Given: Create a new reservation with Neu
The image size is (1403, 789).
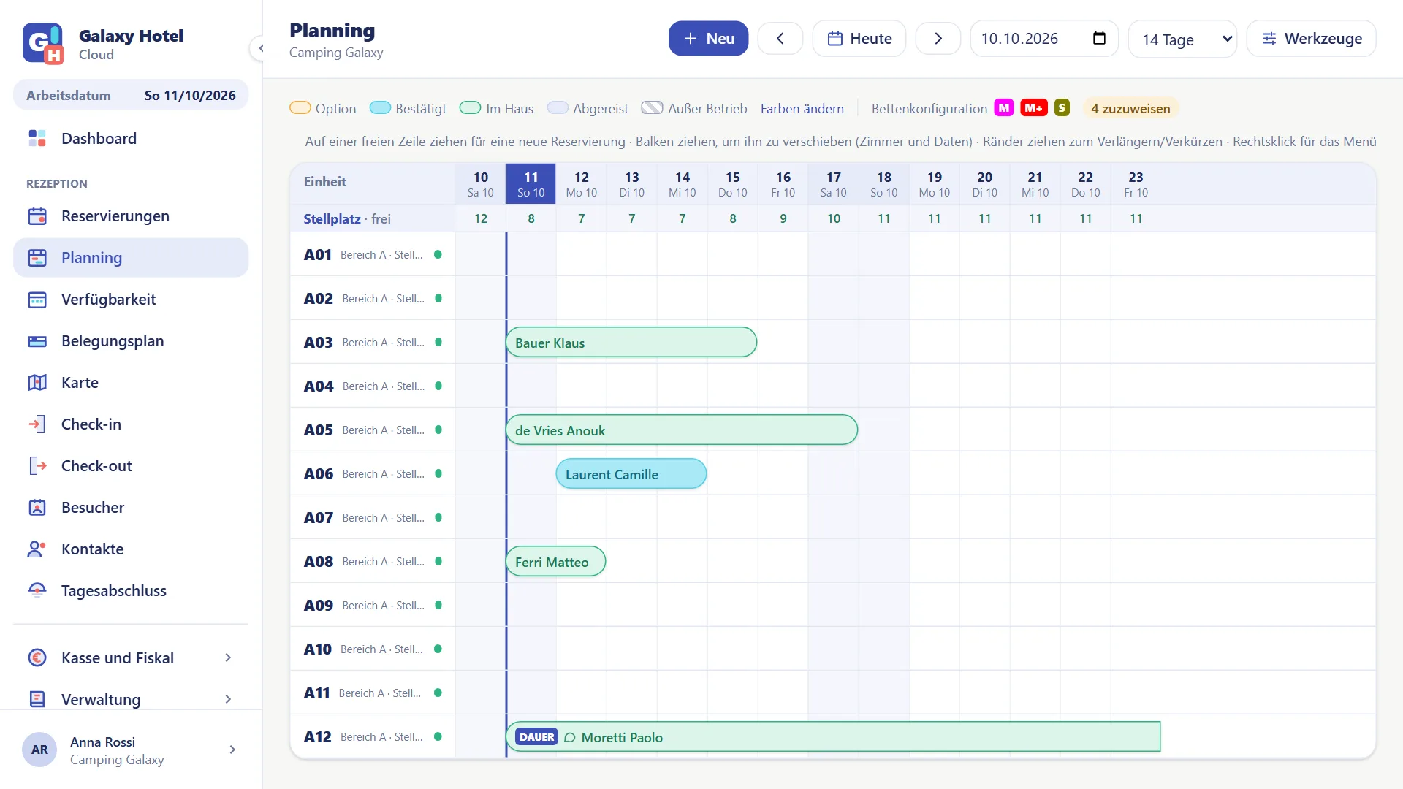Looking at the screenshot, I should (x=708, y=39).
